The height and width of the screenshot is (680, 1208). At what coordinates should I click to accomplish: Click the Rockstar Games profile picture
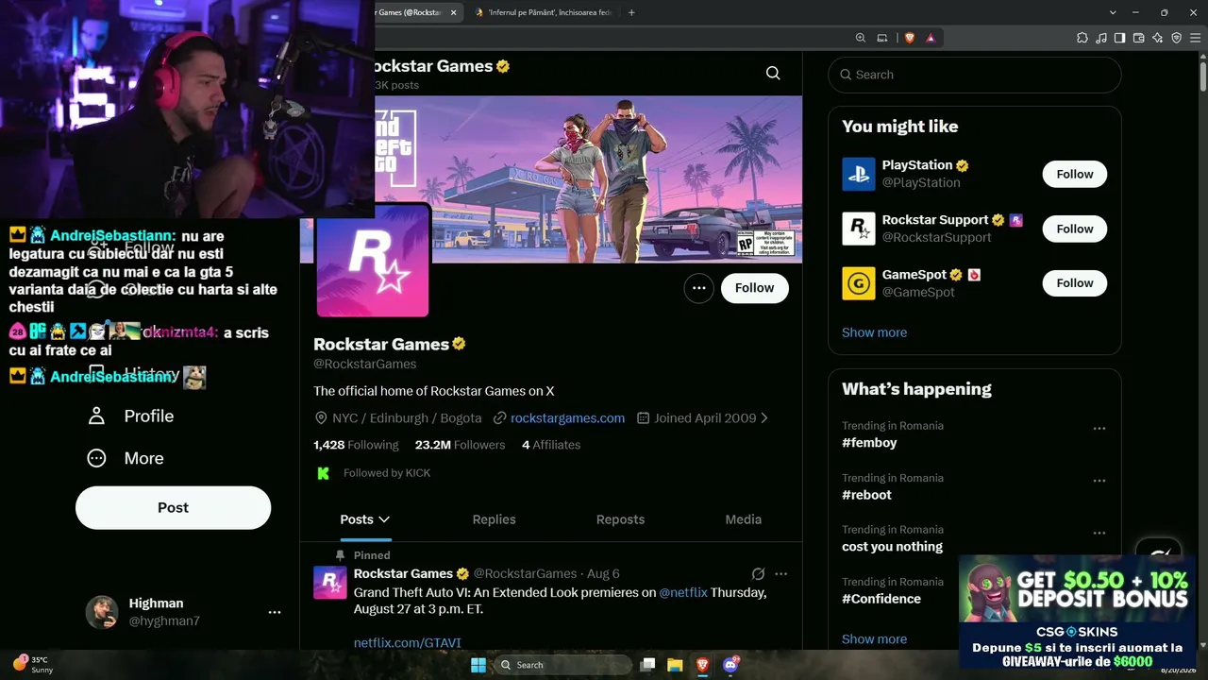click(x=373, y=261)
